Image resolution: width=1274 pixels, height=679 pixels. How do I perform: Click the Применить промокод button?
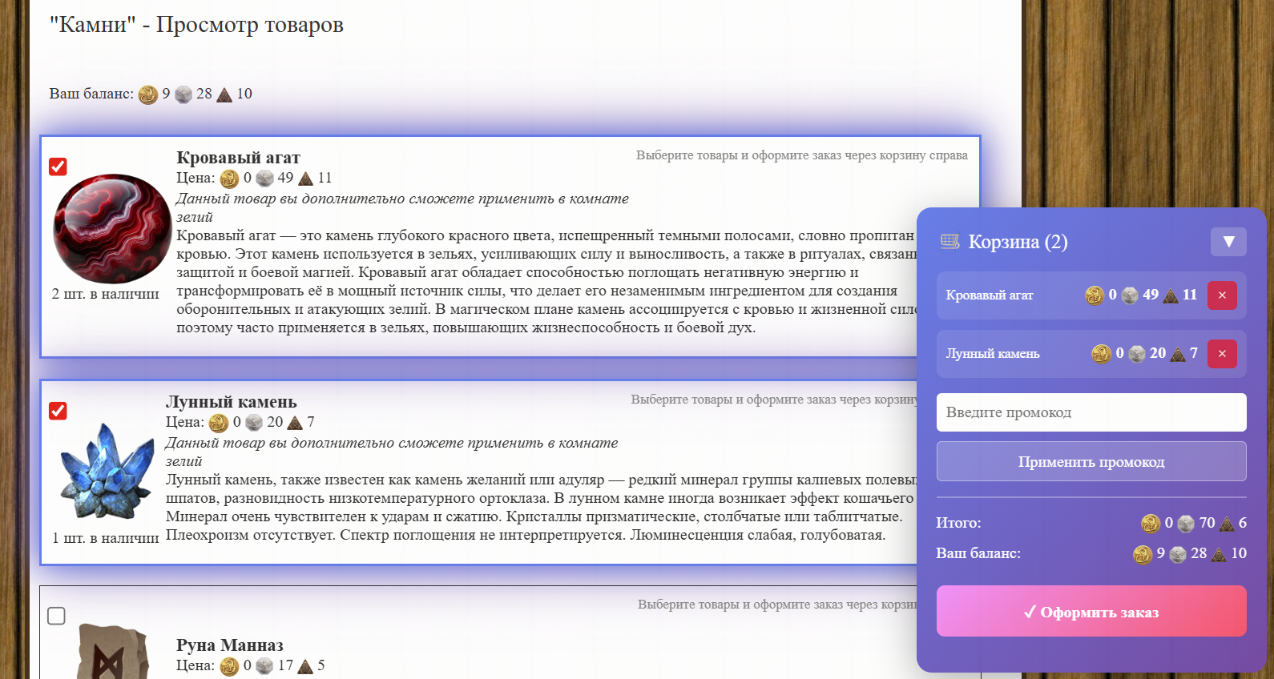point(1091,461)
